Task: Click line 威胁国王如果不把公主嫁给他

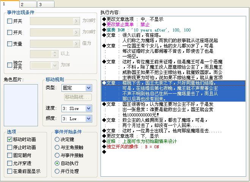Action: (x=173, y=72)
